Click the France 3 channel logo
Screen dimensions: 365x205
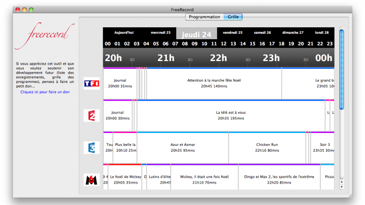click(92, 148)
